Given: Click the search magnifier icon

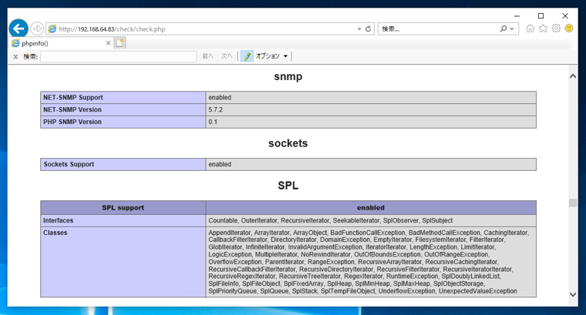Looking at the screenshot, I should 503,28.
